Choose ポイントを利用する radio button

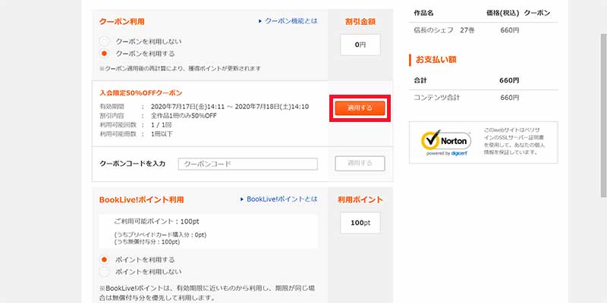[x=105, y=260]
